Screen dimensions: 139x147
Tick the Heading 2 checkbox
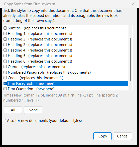point(5,39)
